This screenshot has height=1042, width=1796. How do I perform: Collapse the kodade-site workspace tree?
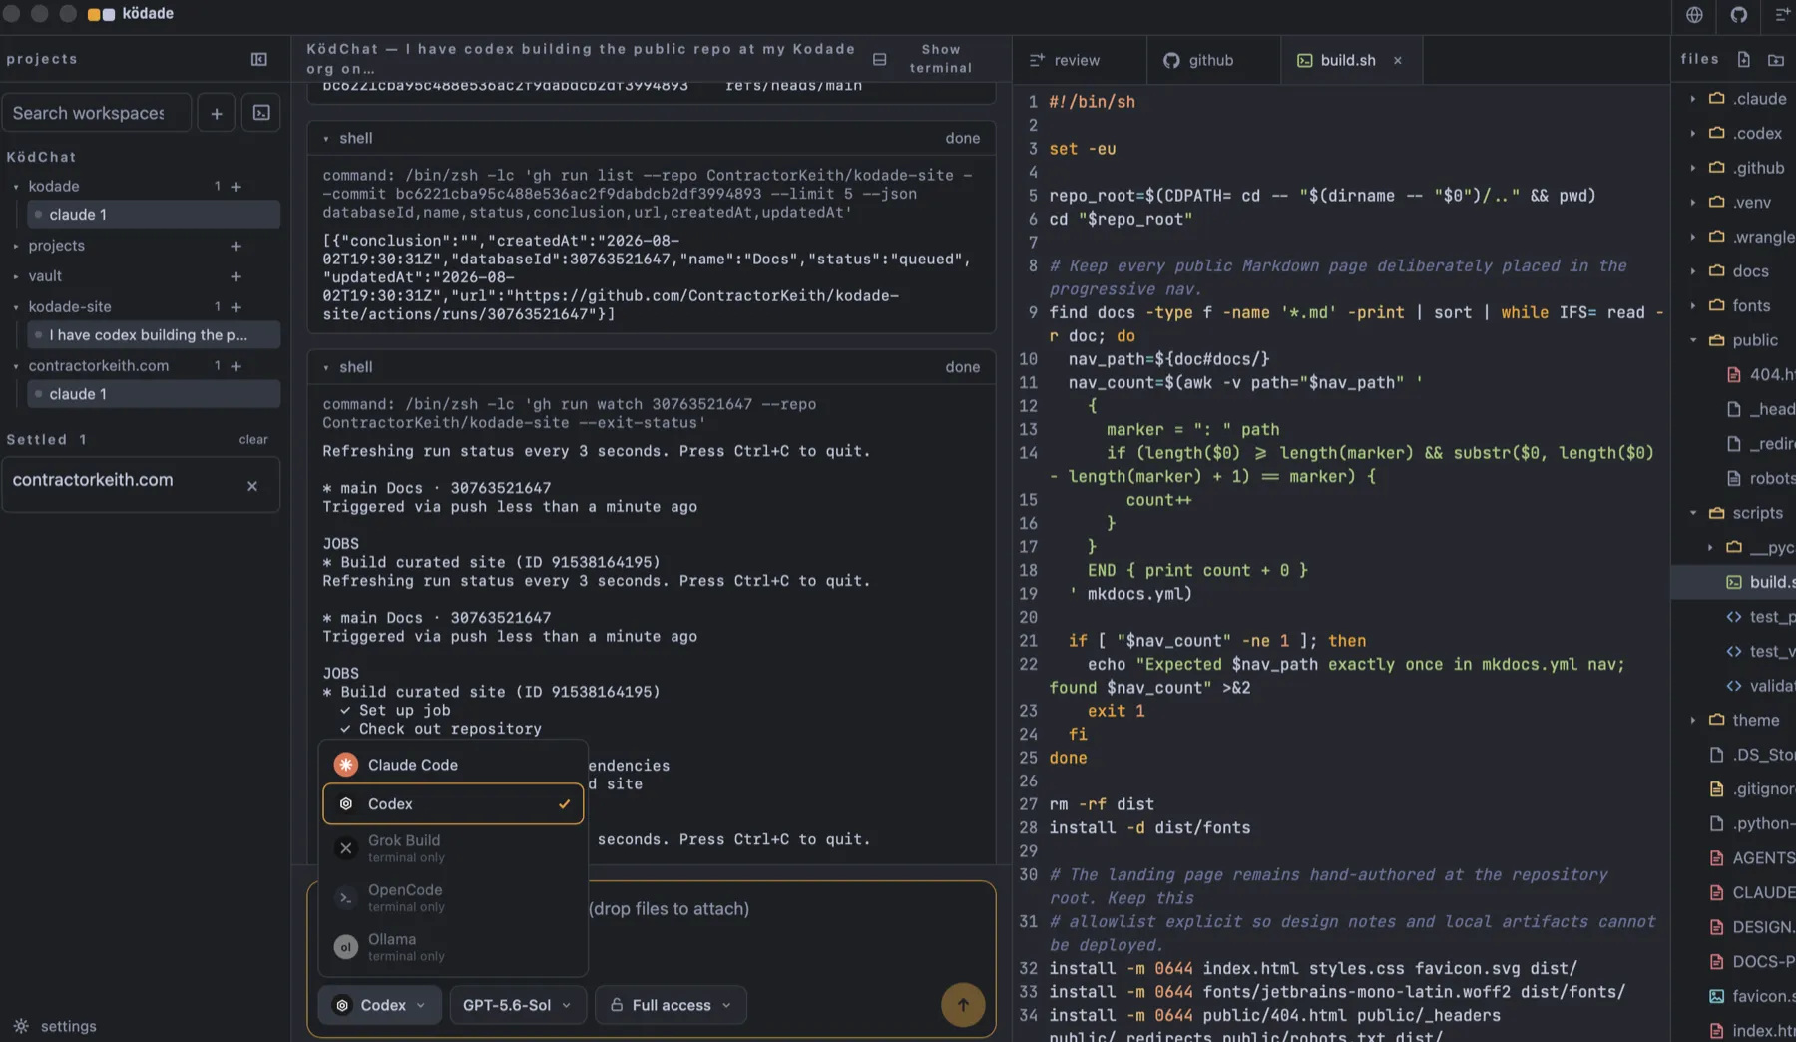click(16, 307)
